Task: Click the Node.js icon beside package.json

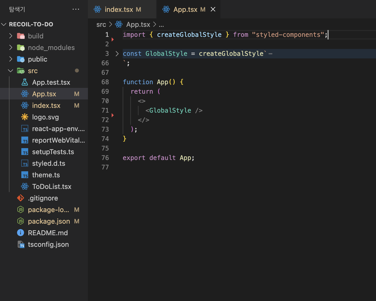Action: coord(21,221)
